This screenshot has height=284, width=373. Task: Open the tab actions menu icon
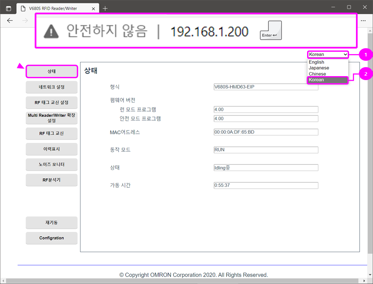(x=8, y=9)
